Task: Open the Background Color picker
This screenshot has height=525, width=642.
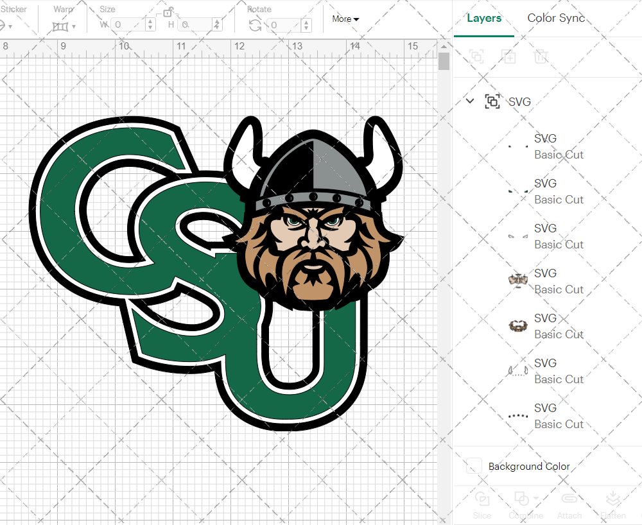Action: click(474, 466)
